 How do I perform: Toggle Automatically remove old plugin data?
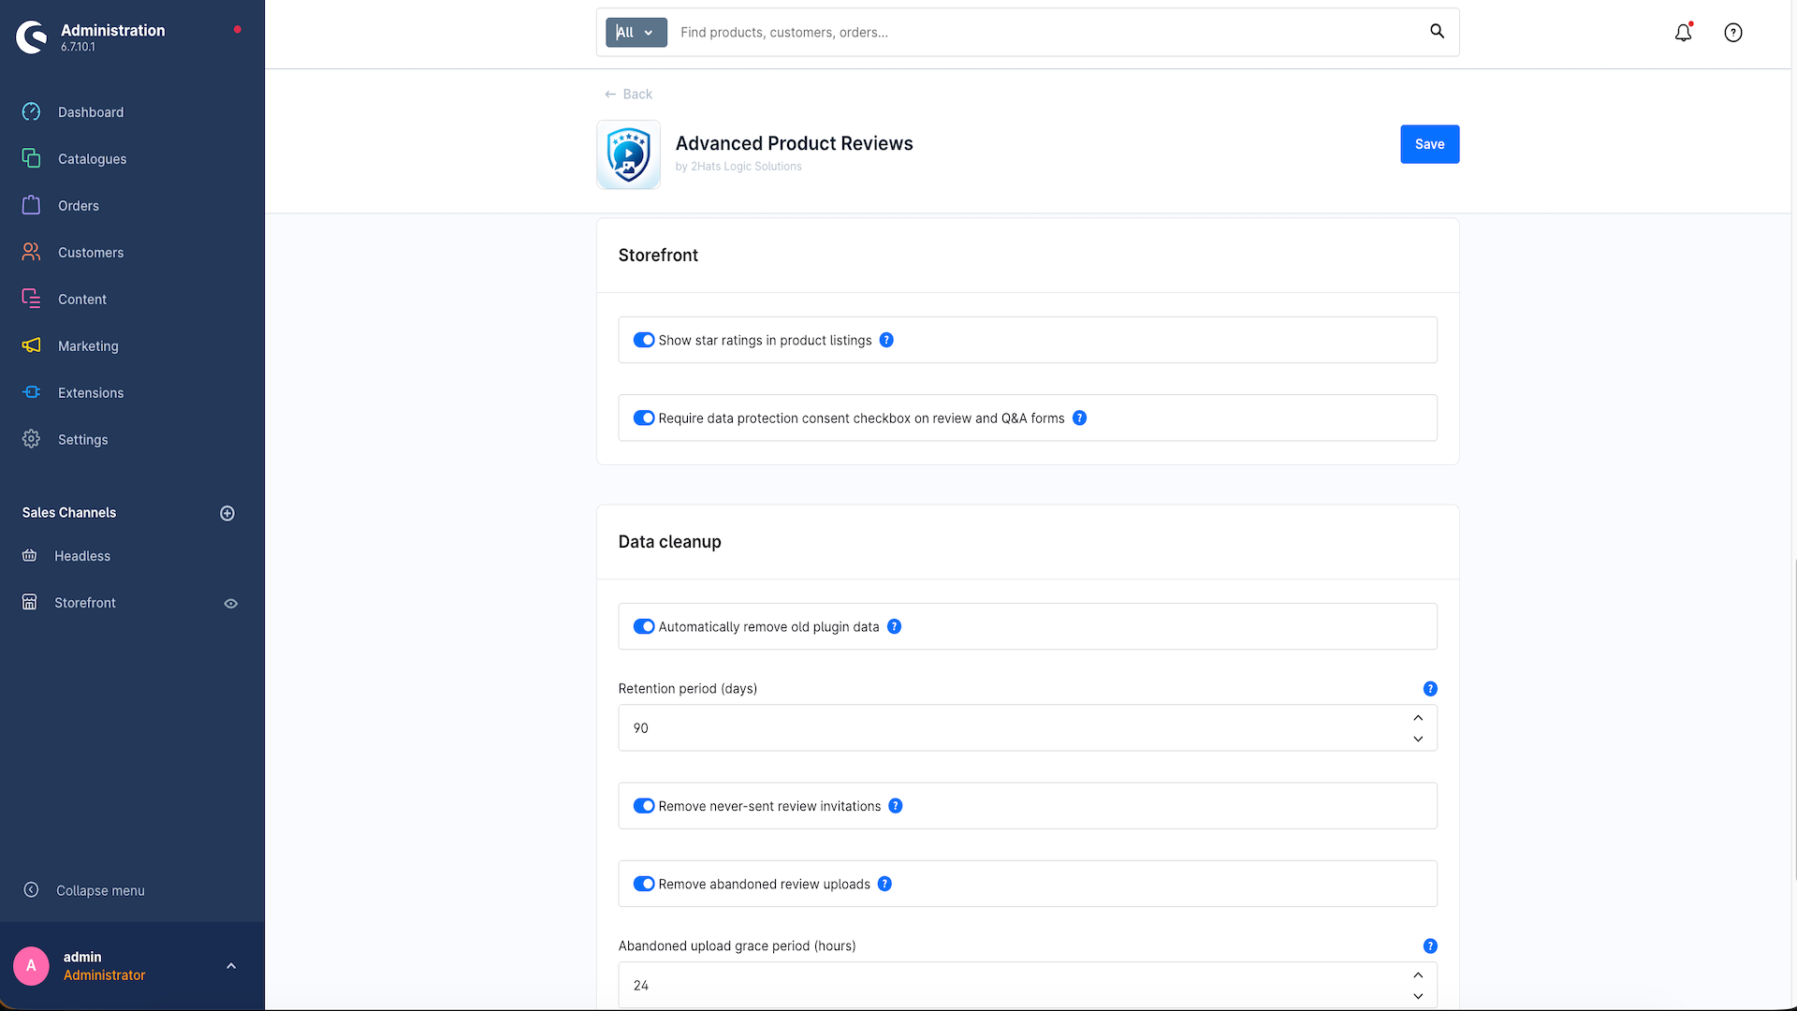[644, 626]
